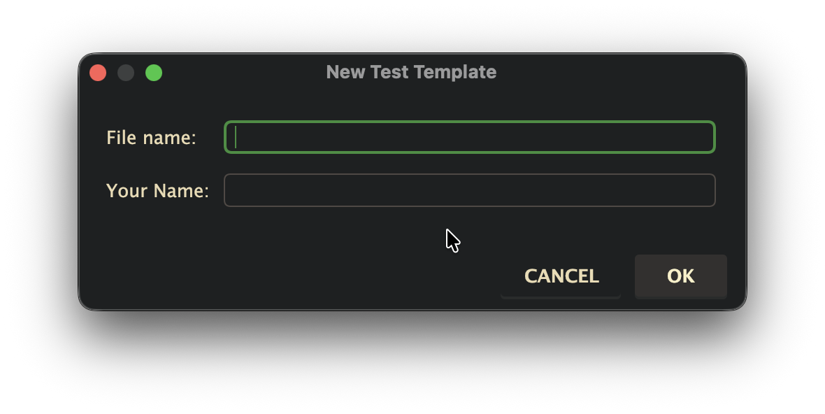Click the blinking text caret in File name
The height and width of the screenshot is (414, 825).
236,137
